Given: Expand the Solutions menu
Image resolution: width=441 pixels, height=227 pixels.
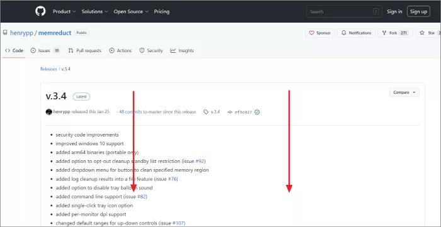Looking at the screenshot, I should 94,11.
